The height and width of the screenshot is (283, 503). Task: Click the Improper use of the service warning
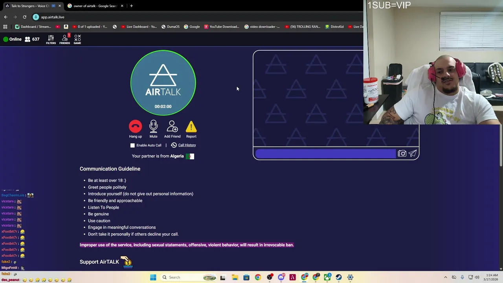[x=187, y=245]
